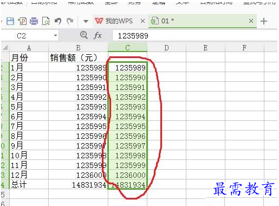
Task: Click cell containing 5月
Action: click(29, 107)
